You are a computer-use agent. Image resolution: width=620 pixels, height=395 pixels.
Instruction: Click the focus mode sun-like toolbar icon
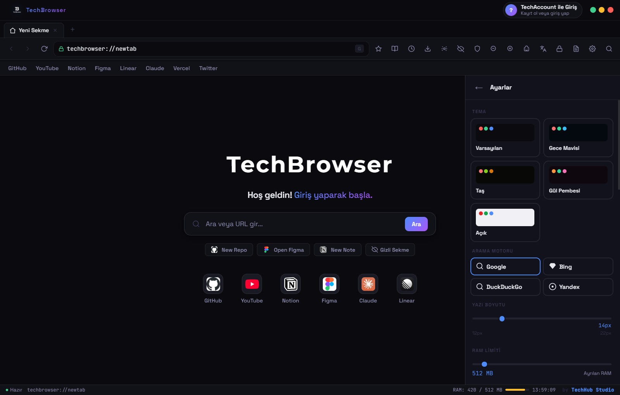coord(444,49)
